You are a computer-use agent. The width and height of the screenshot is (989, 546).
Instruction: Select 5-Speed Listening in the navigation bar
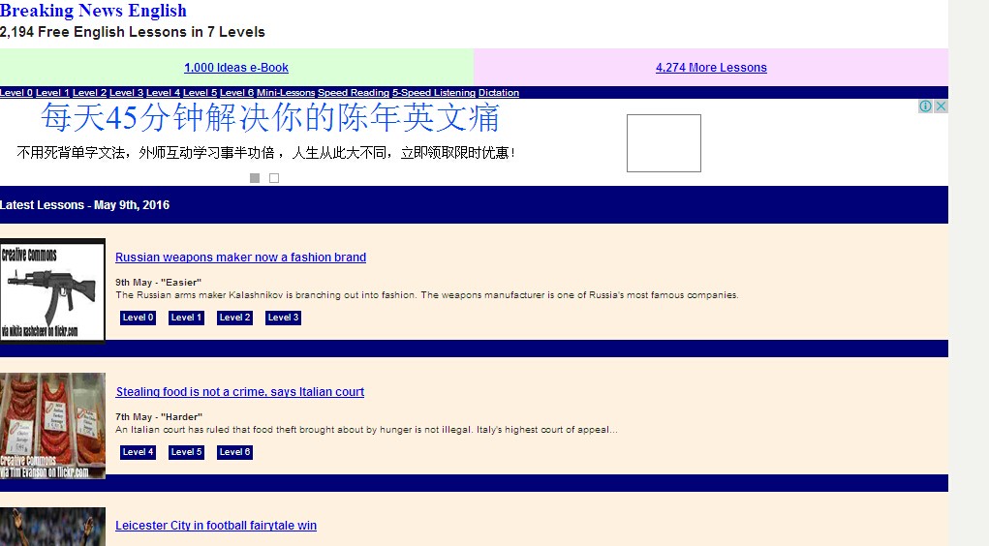[434, 93]
